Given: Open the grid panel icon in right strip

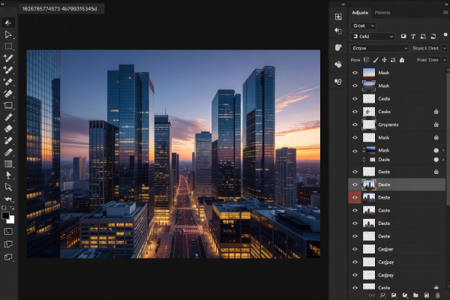Looking at the screenshot, I should point(338,16).
